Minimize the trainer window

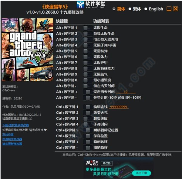pyautogui.click(x=169, y=9)
